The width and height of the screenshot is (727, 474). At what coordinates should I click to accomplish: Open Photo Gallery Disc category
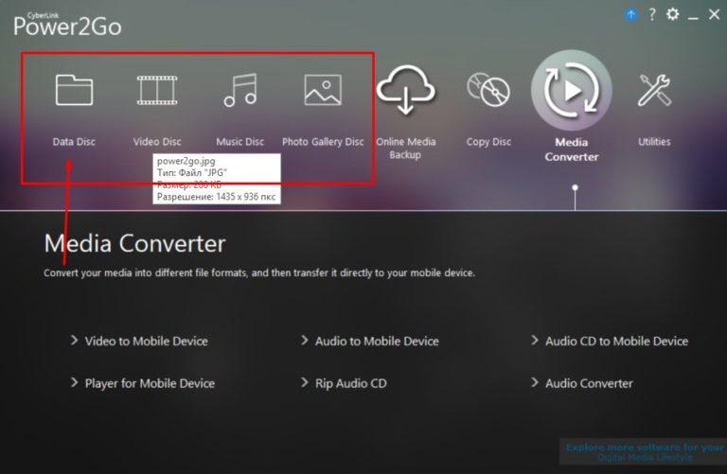click(323, 91)
